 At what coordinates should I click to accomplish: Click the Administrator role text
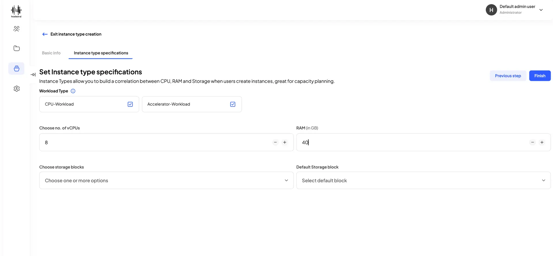[x=511, y=13]
